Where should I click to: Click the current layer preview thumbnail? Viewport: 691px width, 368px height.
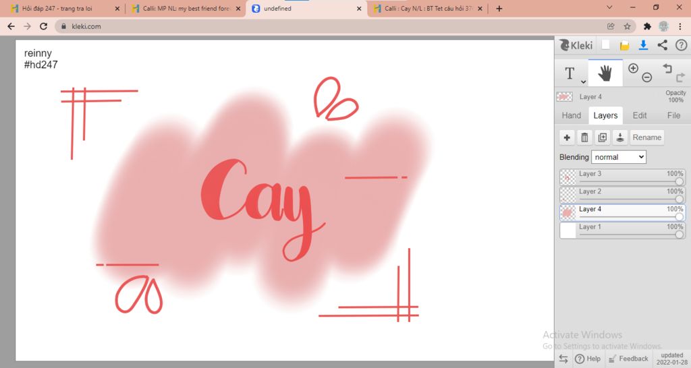point(565,97)
